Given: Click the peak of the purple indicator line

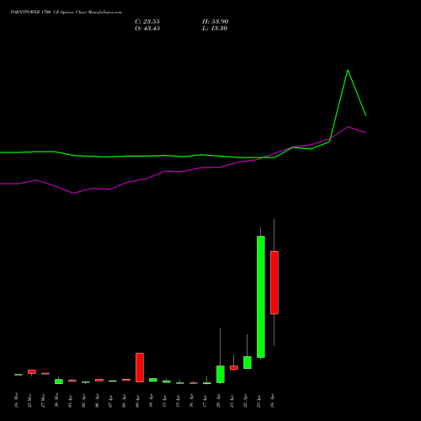Looking at the screenshot, I should pyautogui.click(x=348, y=127).
